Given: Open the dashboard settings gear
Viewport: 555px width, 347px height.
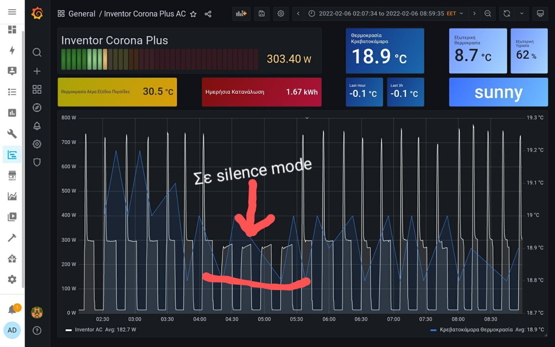Looking at the screenshot, I should point(281,14).
